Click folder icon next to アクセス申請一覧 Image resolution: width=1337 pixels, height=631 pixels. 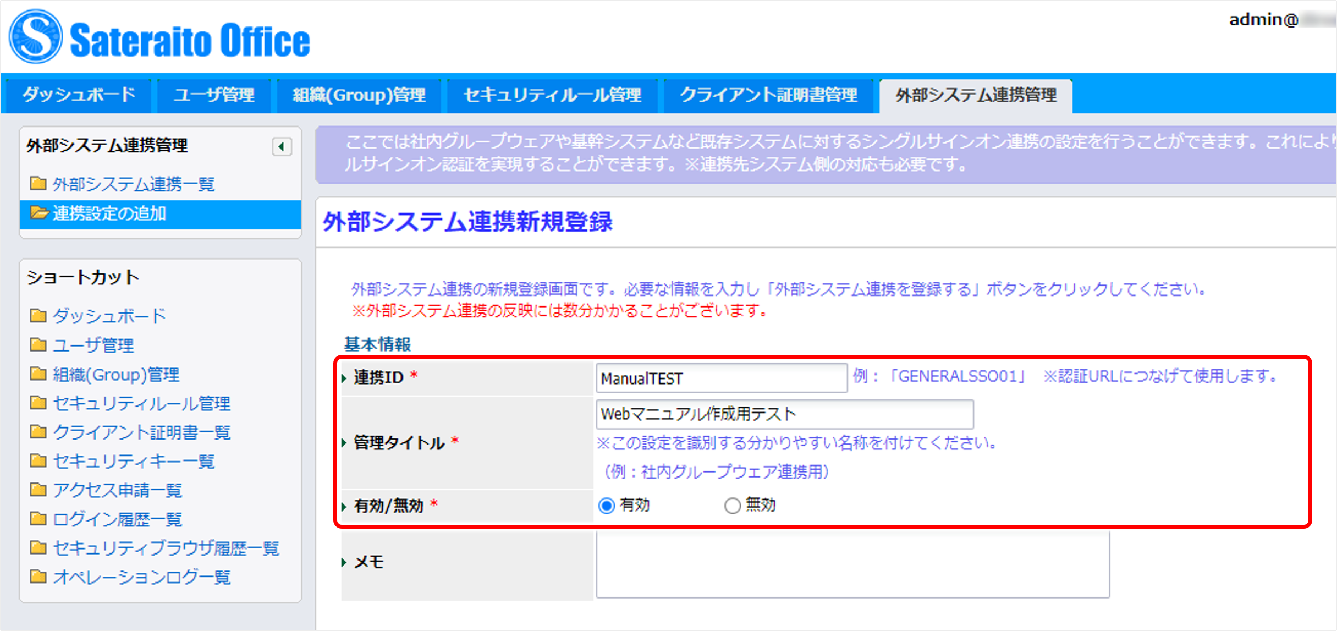click(x=38, y=490)
